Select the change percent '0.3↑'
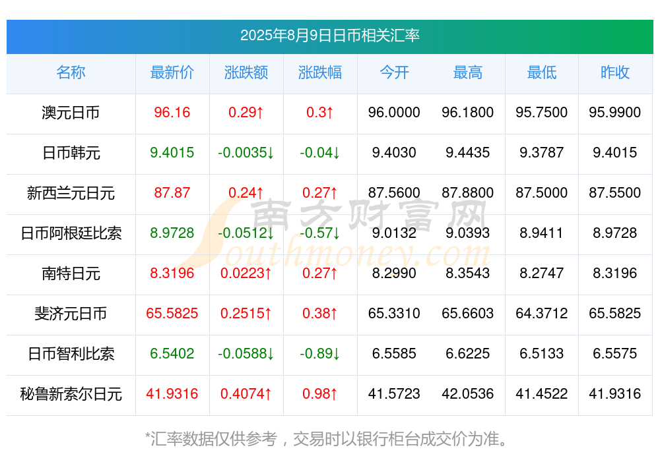660x460 pixels. pyautogui.click(x=320, y=112)
